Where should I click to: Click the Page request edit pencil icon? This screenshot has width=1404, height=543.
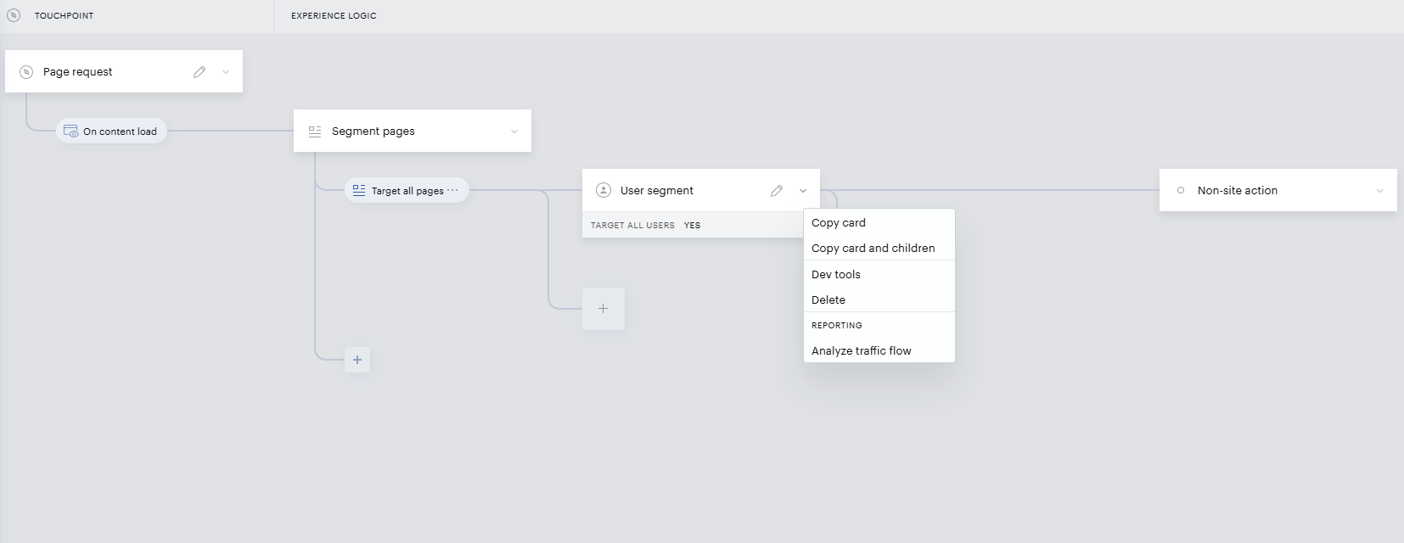(199, 72)
